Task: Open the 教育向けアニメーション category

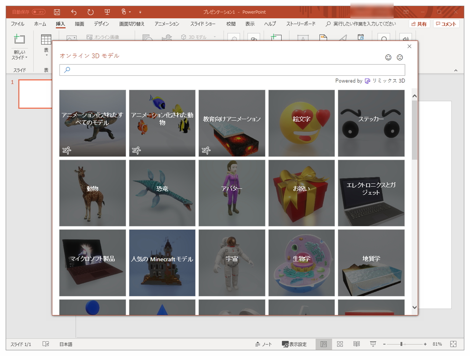Action: tap(232, 123)
